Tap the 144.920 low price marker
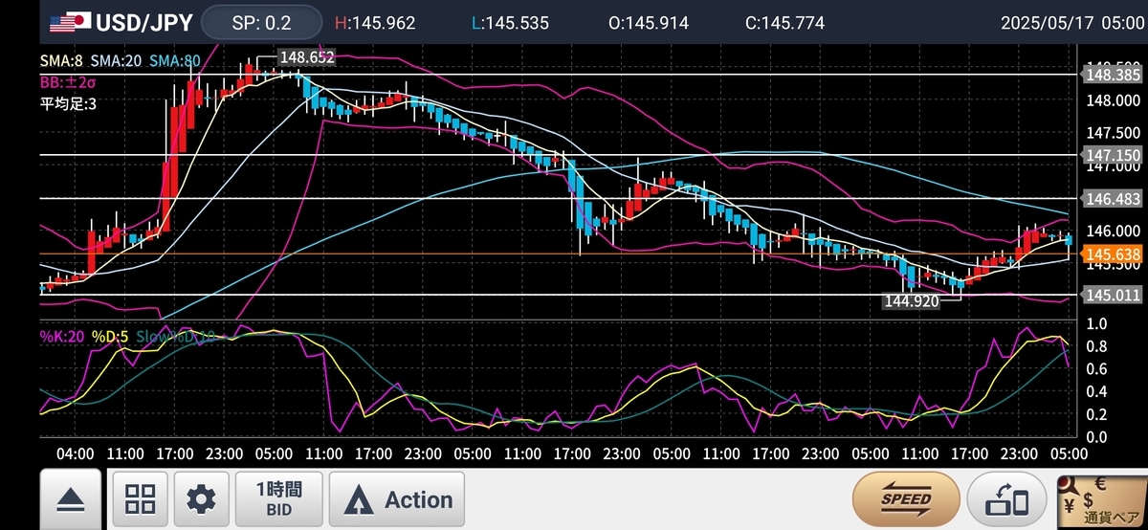 (x=910, y=299)
